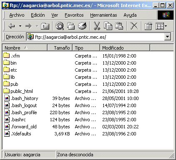Click the date 15/01/1998 2:00

pos(119,56)
